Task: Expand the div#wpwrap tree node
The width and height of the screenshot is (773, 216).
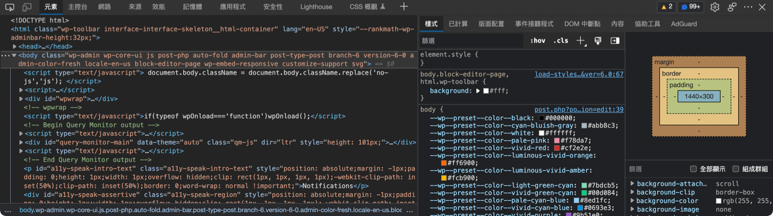Action: [x=21, y=99]
